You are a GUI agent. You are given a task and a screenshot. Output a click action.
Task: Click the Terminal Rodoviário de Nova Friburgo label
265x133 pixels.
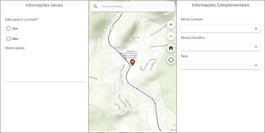131,54
